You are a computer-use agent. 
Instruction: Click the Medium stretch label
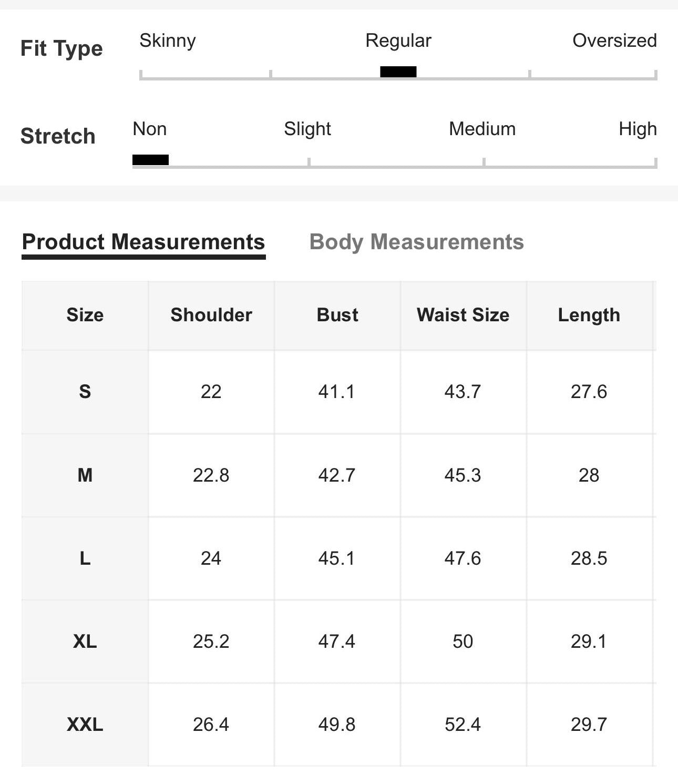482,129
